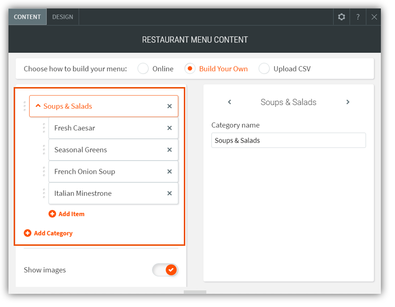Click the drag handle beside Fresh Caesar
Viewport: 395px width, 307px height.
(x=44, y=128)
